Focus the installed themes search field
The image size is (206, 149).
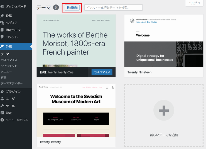coord(113,8)
